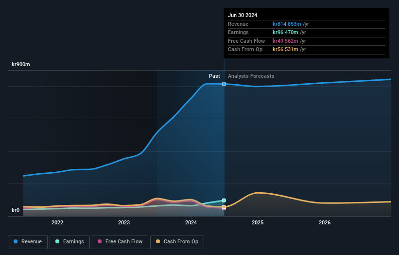Viewport: 399px width, 255px height.
Task: Click the kr56.531m cash from op value
Action: [285, 50]
